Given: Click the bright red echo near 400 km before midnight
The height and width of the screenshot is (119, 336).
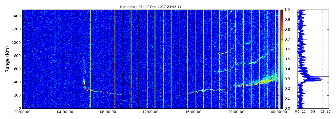Looking at the screenshot, I should pyautogui.click(x=261, y=82).
